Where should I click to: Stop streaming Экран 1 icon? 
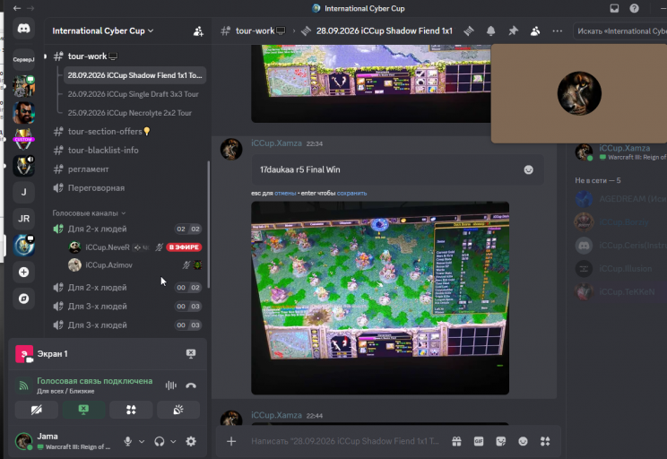point(191,353)
